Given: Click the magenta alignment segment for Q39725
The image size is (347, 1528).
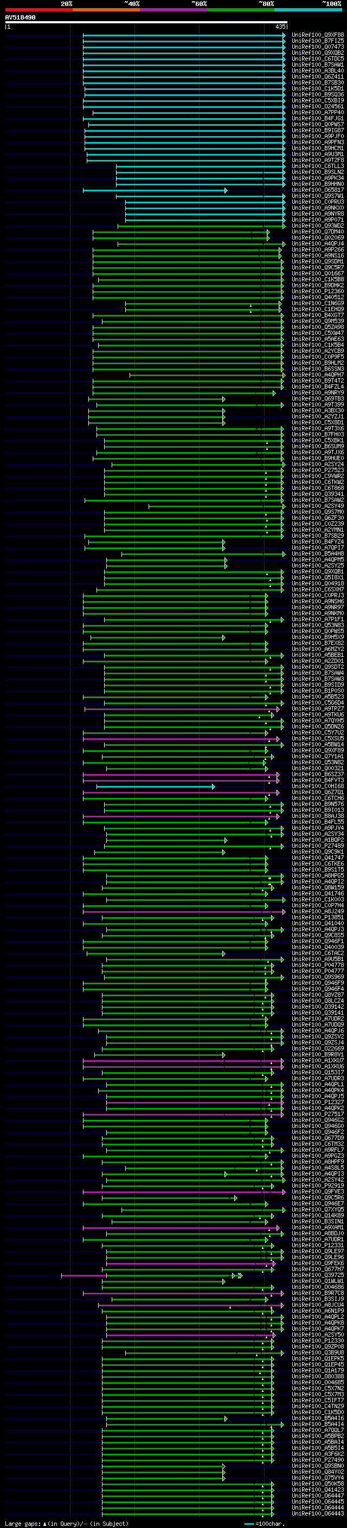Looking at the screenshot, I should (x=83, y=1275).
